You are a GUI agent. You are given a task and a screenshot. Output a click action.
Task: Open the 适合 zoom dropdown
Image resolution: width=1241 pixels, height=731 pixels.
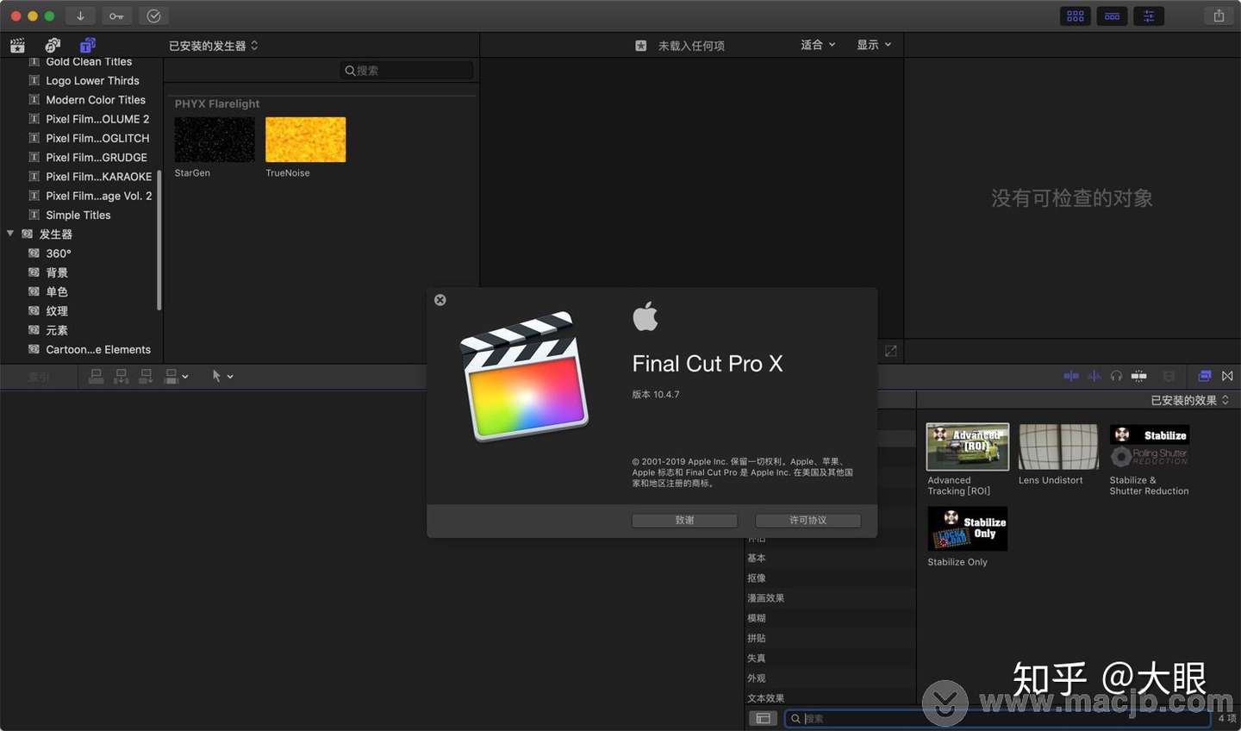pos(818,45)
